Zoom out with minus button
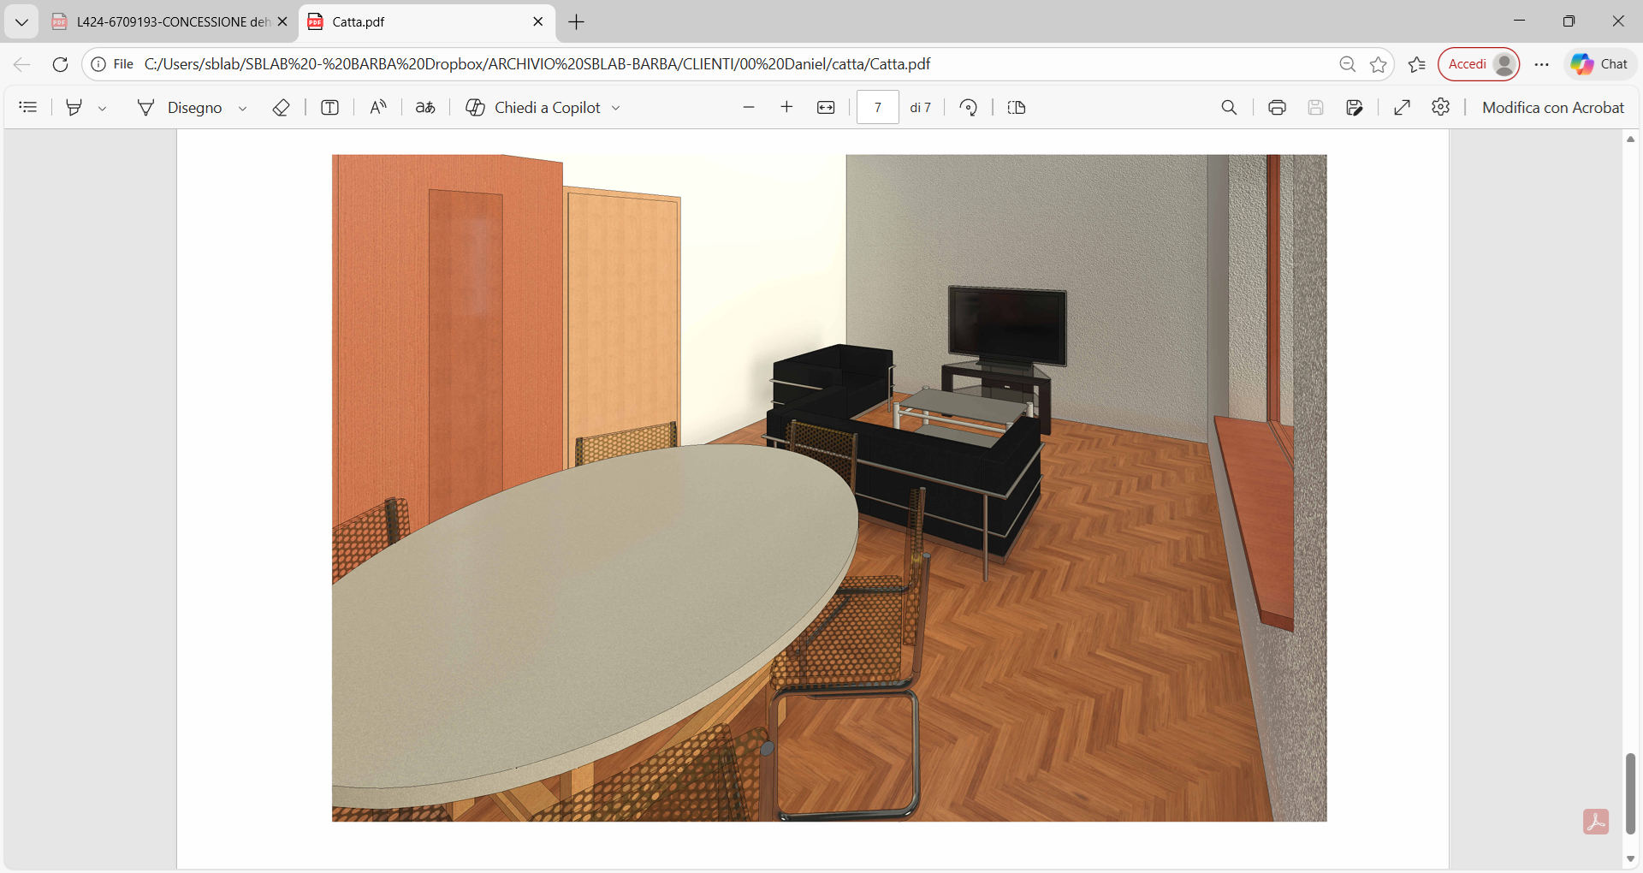Image resolution: width=1643 pixels, height=873 pixels. point(749,108)
